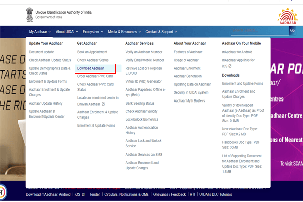Open Validity of downloaded Aadhaar PDF
The image size is (303, 202).
click(243, 113)
